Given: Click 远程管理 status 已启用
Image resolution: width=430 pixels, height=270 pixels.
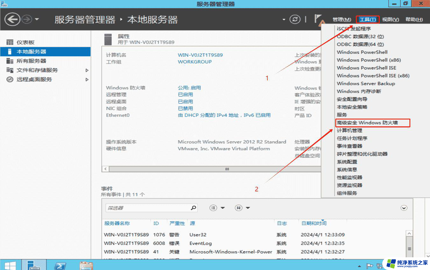Looking at the screenshot, I should [x=185, y=95].
